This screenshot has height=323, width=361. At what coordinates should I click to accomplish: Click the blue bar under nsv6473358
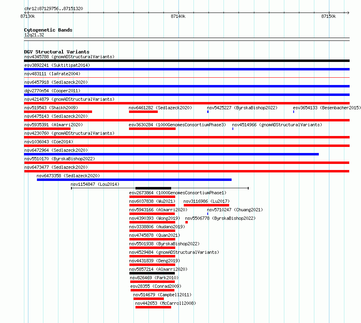pyautogui.click(x=134, y=180)
